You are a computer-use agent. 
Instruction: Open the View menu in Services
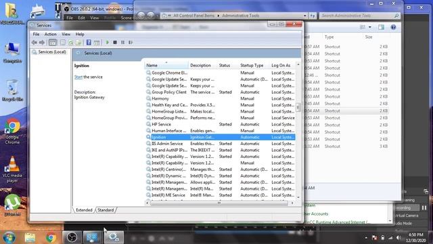click(66, 35)
